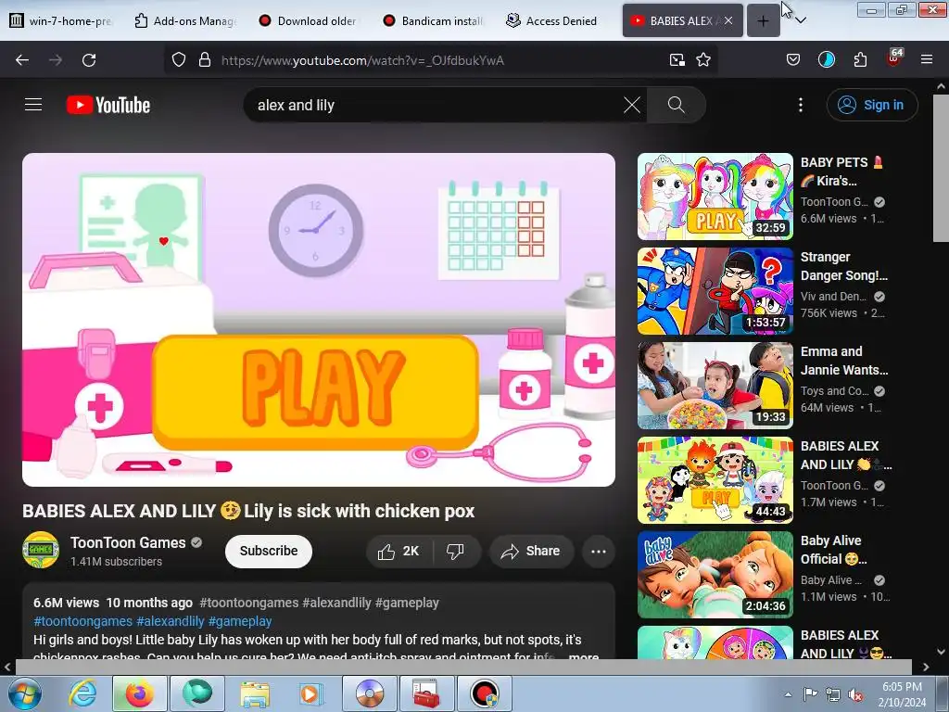Click the blue #toontoongames hashtag
Screen dimensions: 949x712
click(82, 621)
